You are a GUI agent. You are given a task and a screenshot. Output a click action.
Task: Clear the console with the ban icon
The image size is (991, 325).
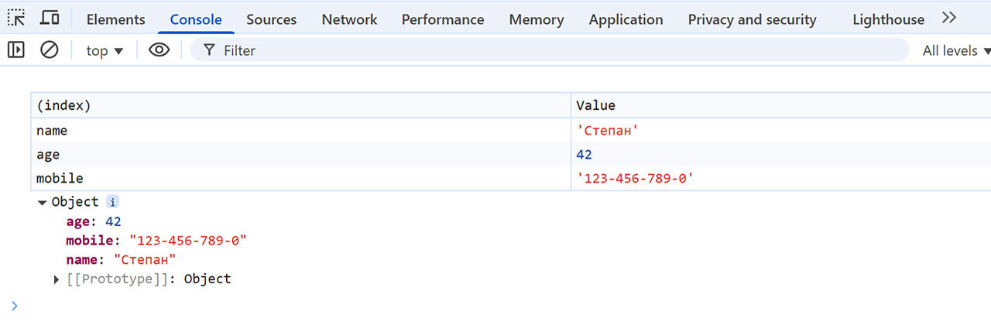click(50, 50)
